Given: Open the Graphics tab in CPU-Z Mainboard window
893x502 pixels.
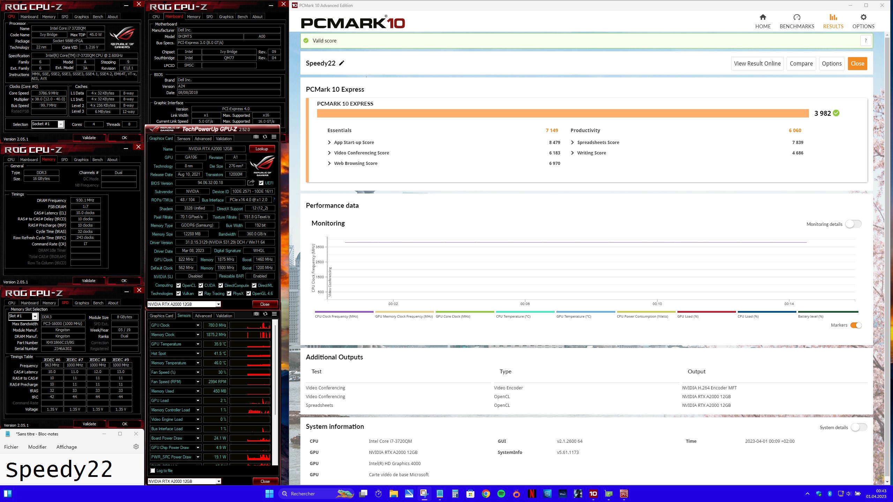Looking at the screenshot, I should point(226,16).
